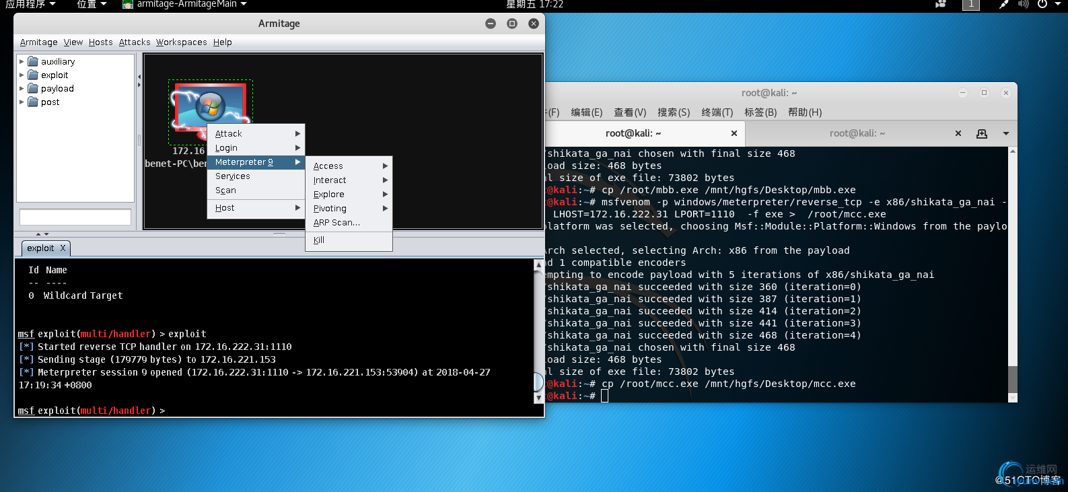
Task: Click the payload folder icon in module tree
Action: 33,88
